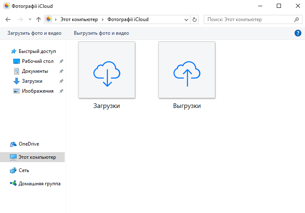Refresh the current folder view

pos(194,19)
